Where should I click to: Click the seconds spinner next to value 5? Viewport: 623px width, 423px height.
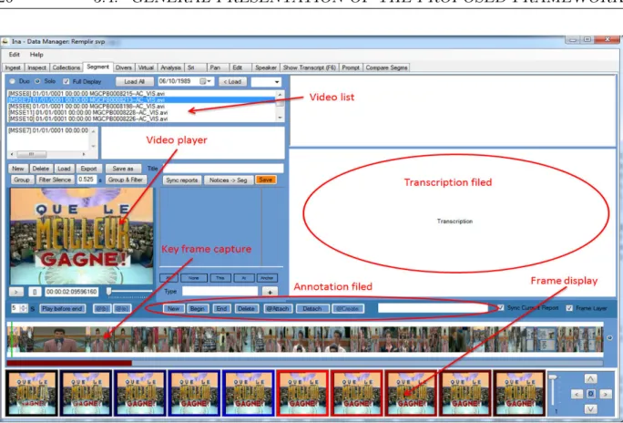[24, 308]
